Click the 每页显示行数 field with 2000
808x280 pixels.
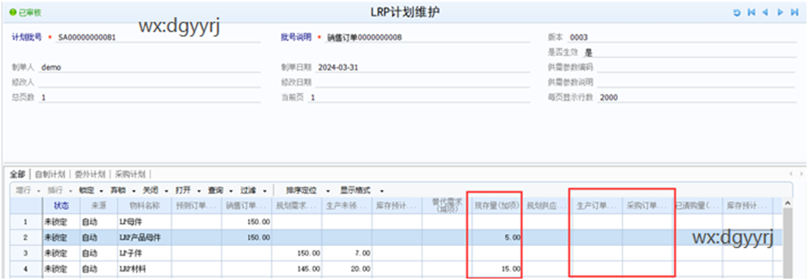tap(697, 97)
